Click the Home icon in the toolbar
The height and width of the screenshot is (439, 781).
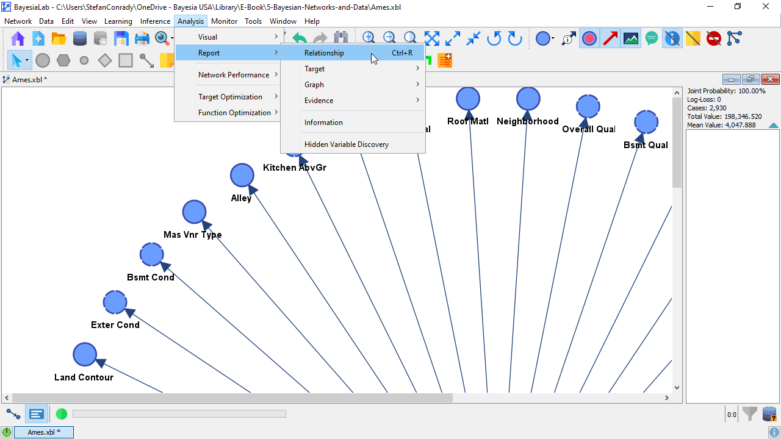pyautogui.click(x=18, y=39)
